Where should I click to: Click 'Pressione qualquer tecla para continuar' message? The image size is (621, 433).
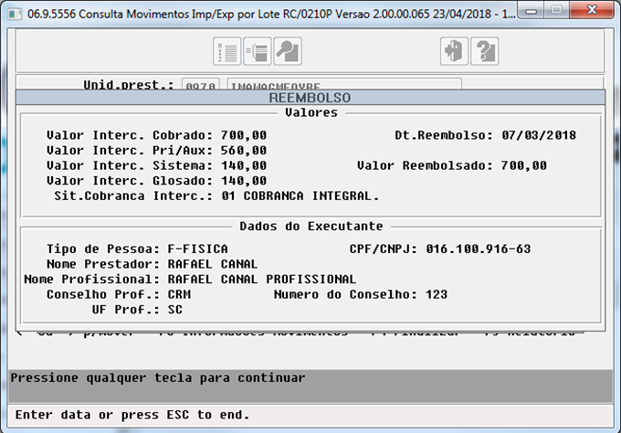[x=158, y=378]
